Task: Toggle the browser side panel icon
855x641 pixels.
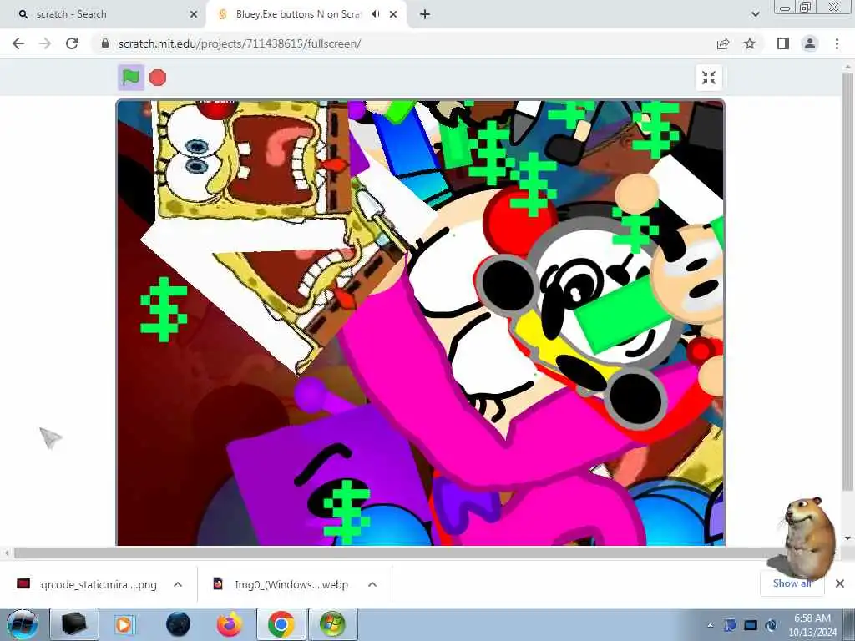Action: pyautogui.click(x=783, y=43)
